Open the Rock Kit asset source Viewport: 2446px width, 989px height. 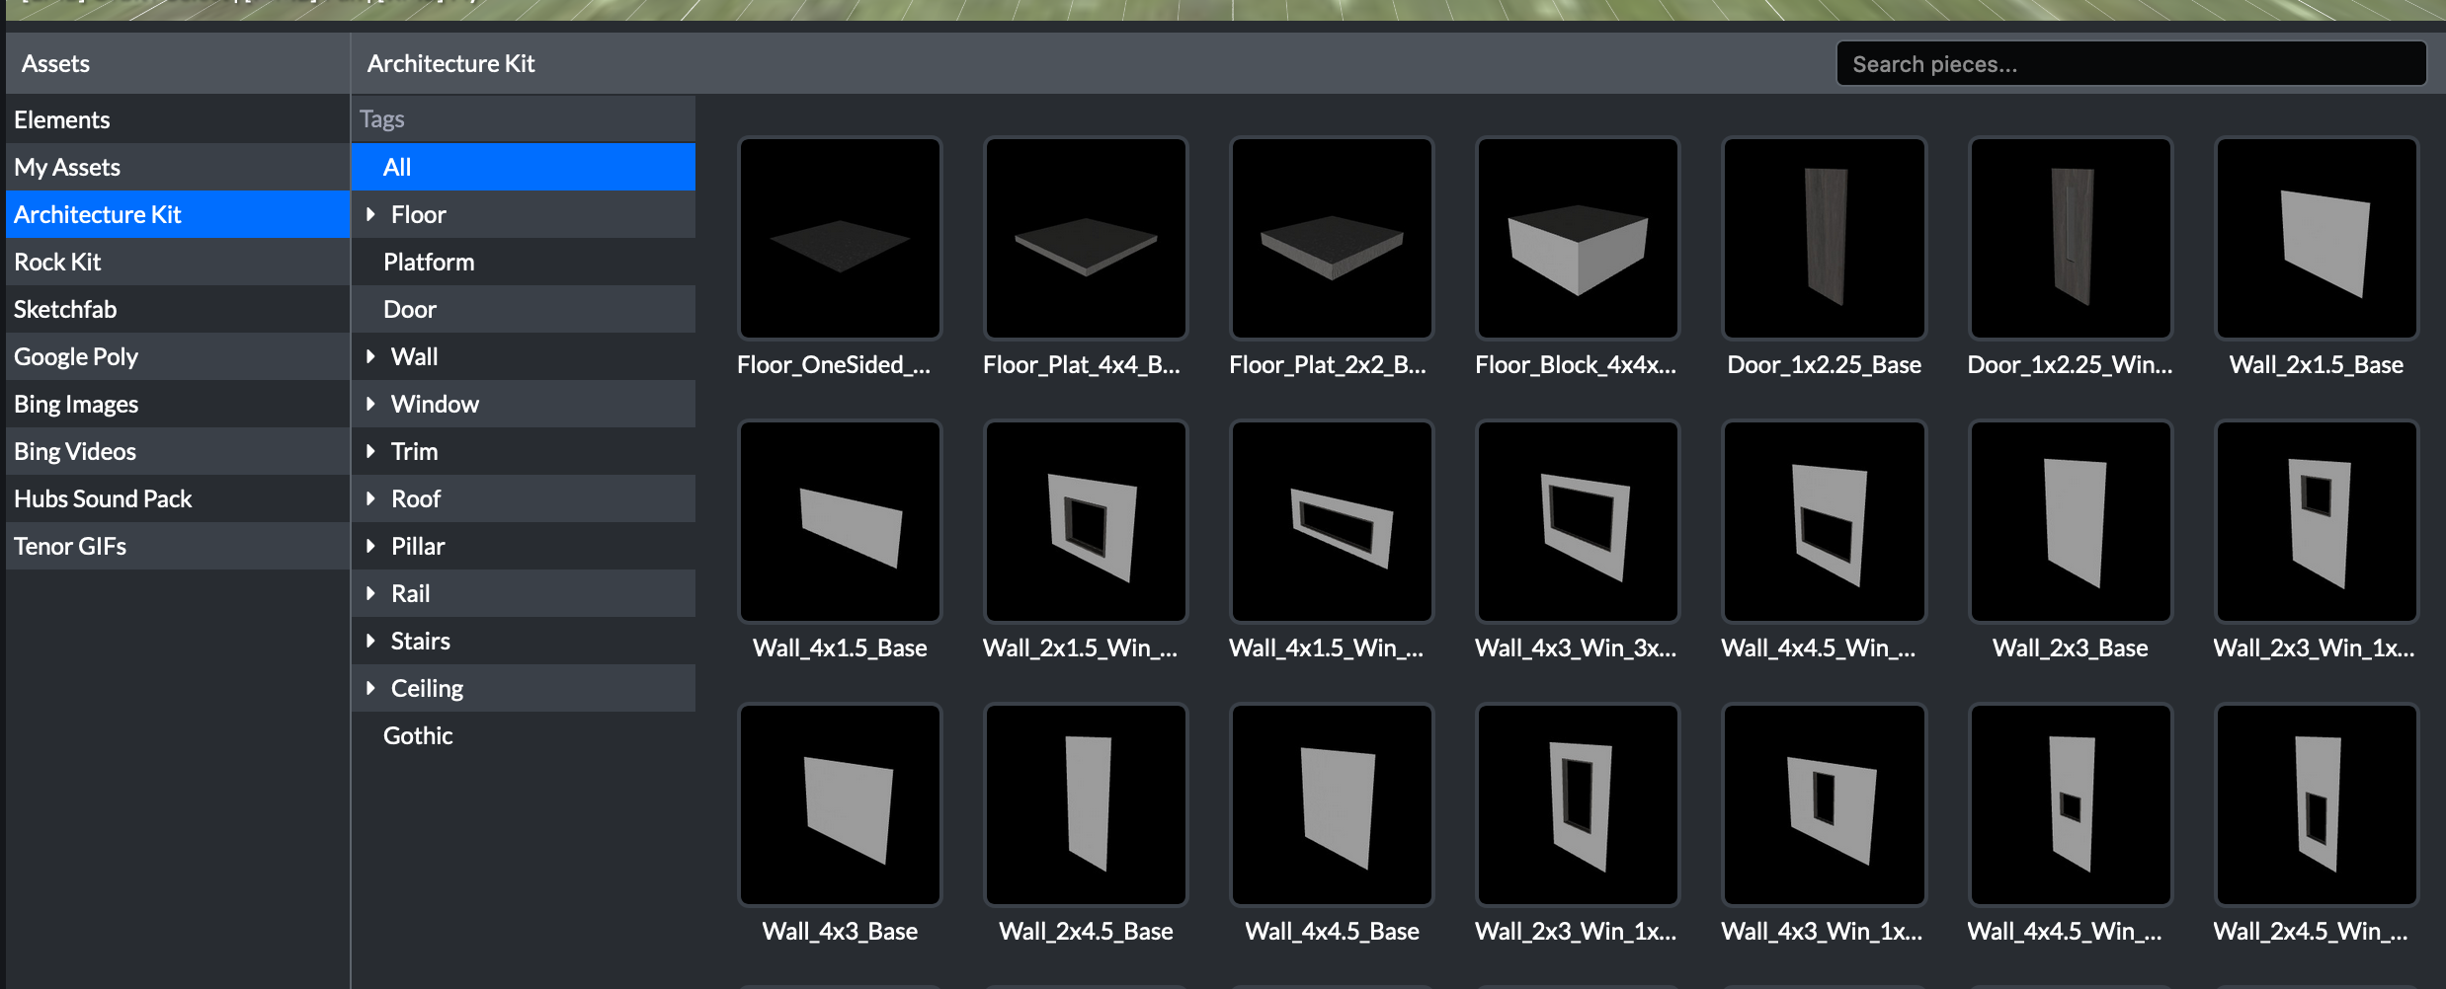pos(57,262)
